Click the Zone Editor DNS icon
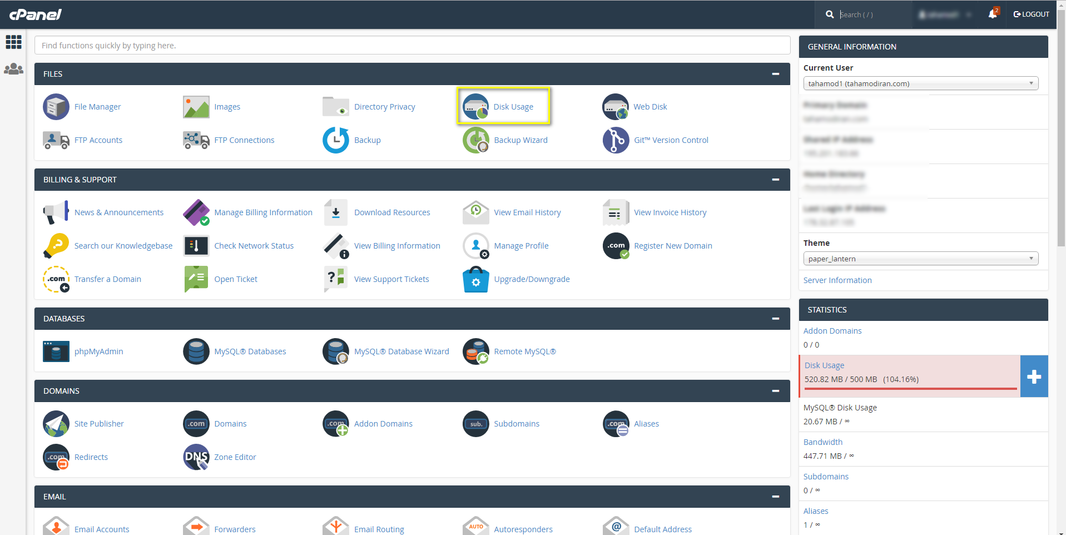The width and height of the screenshot is (1066, 535). click(196, 457)
